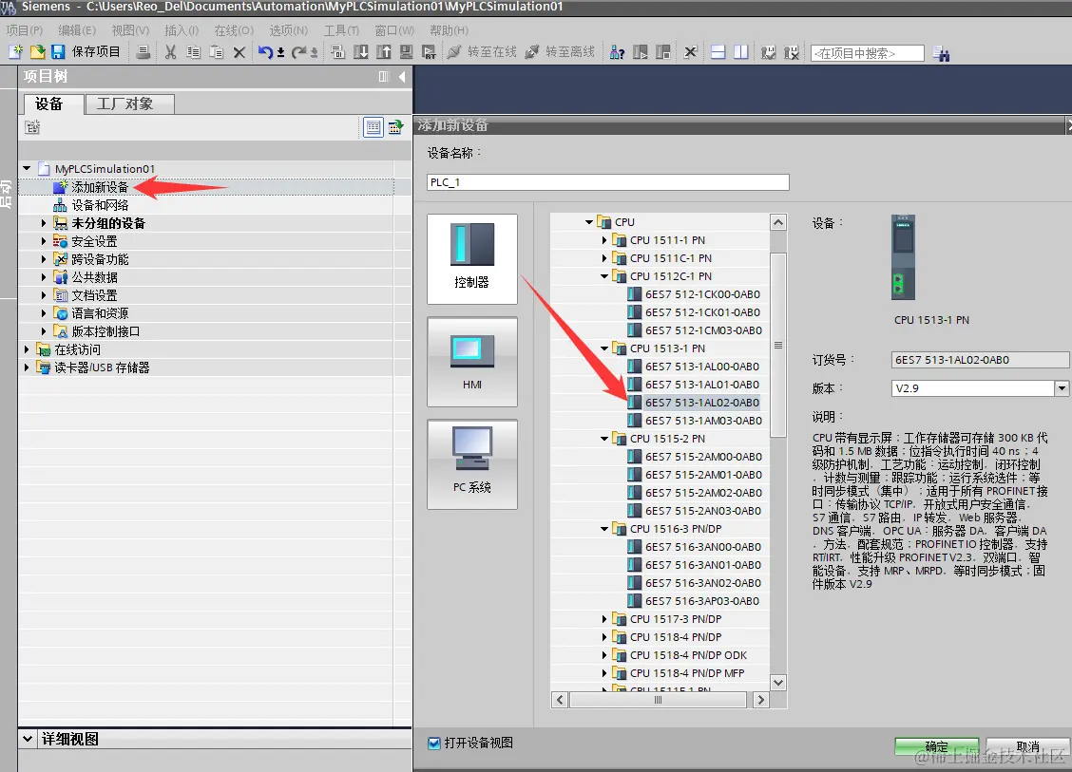The image size is (1072, 772).
Task: Click the print icon in toolbar
Action: (x=144, y=52)
